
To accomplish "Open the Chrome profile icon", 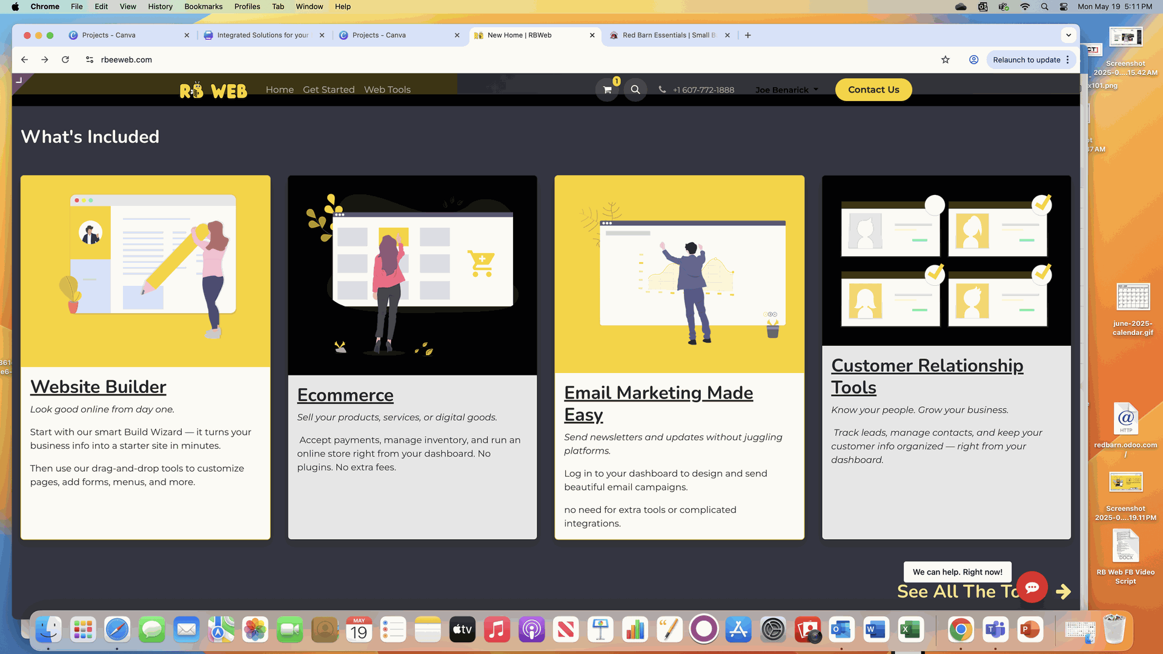I will (973, 59).
